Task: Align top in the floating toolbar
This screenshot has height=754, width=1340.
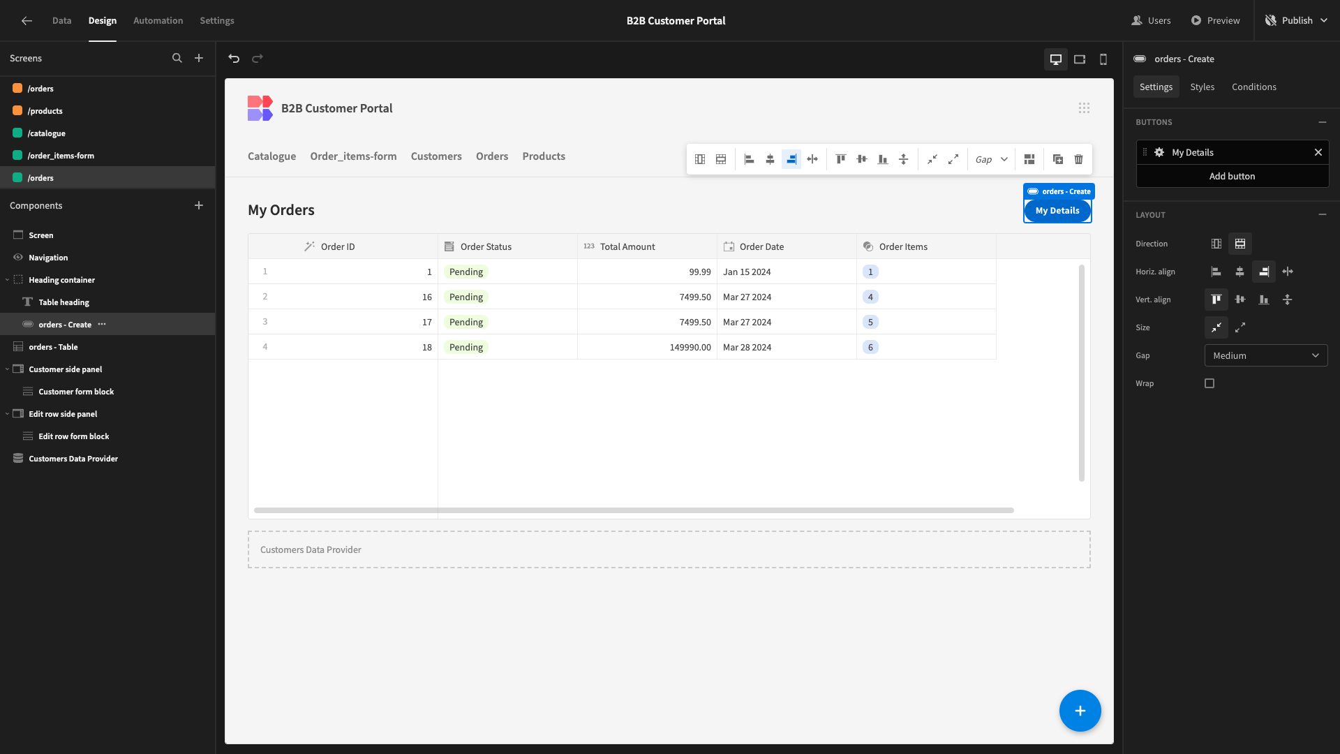Action: click(x=841, y=159)
